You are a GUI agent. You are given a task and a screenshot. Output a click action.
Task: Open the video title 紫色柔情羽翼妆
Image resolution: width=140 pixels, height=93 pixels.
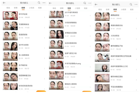pos(71,74)
